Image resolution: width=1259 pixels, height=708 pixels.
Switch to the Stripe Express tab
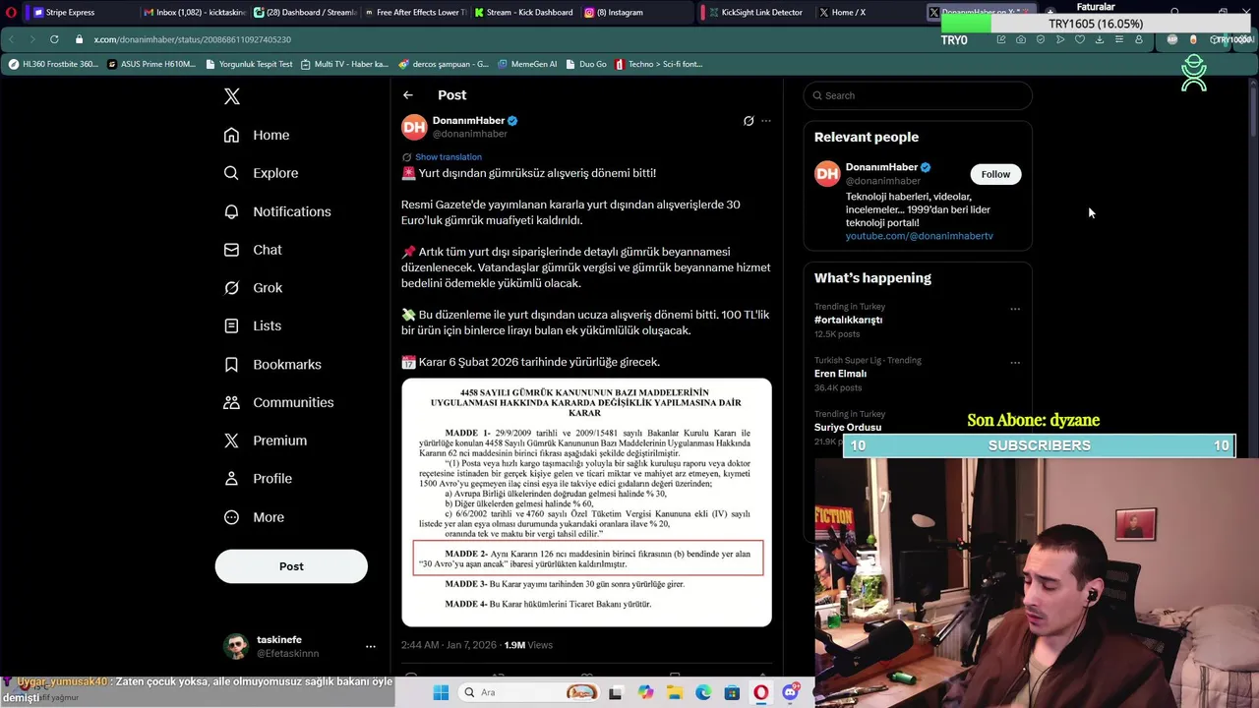coord(79,13)
